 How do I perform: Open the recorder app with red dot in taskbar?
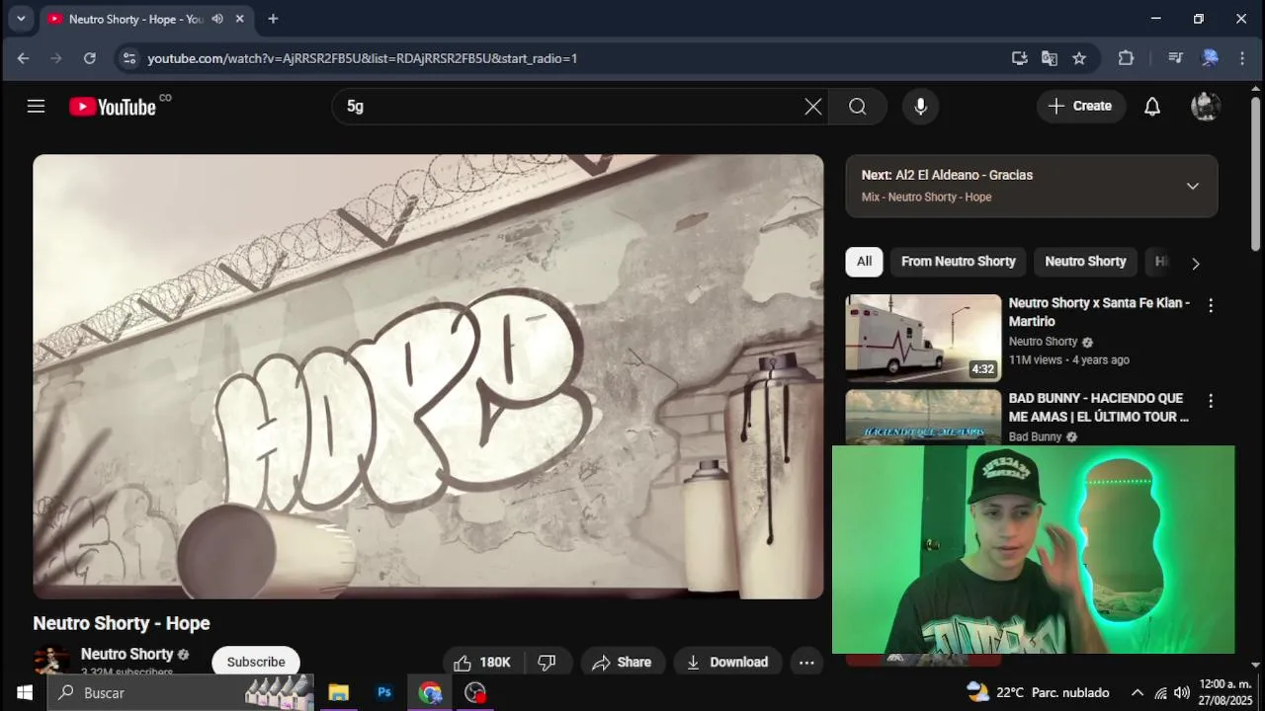pos(475,692)
